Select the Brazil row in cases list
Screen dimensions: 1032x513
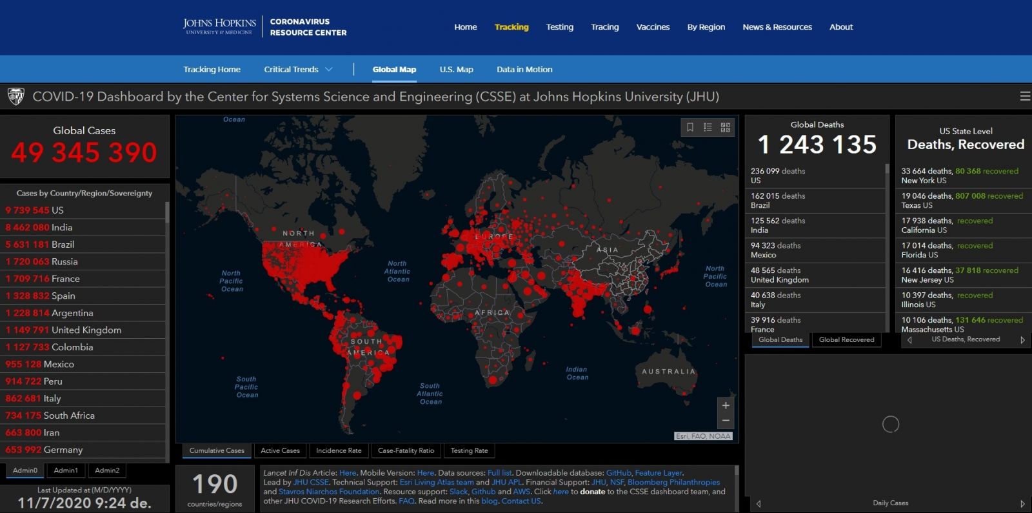coord(83,245)
